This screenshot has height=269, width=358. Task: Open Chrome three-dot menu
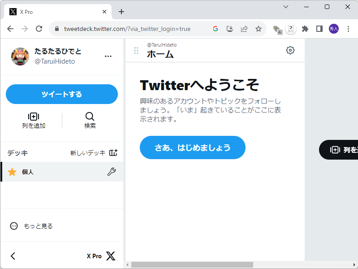348,29
